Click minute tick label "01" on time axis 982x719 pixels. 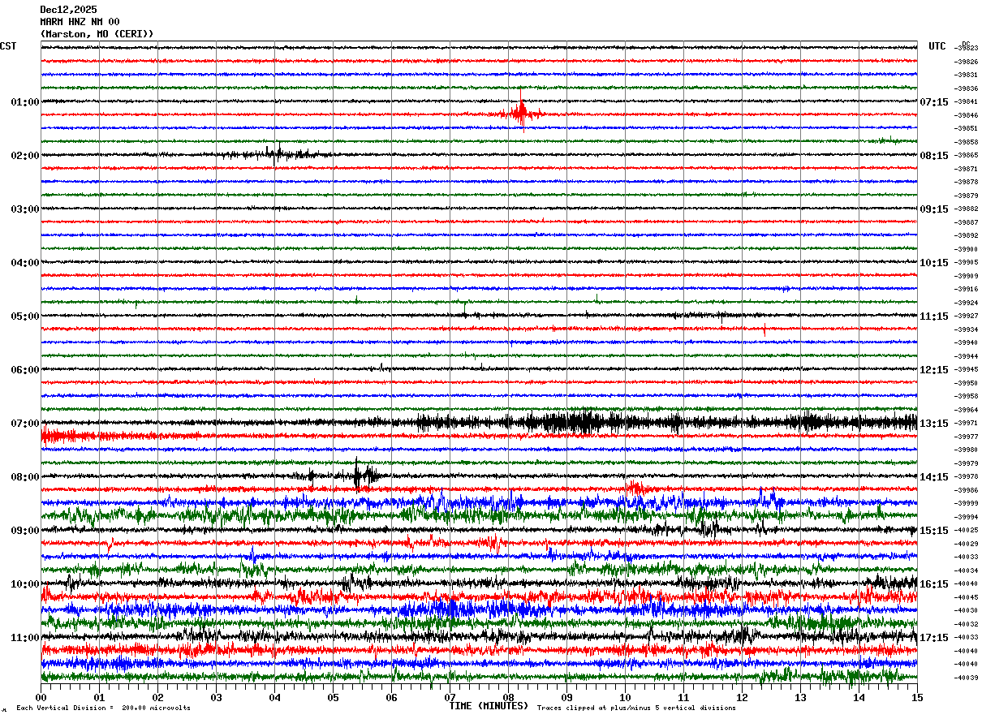click(99, 697)
